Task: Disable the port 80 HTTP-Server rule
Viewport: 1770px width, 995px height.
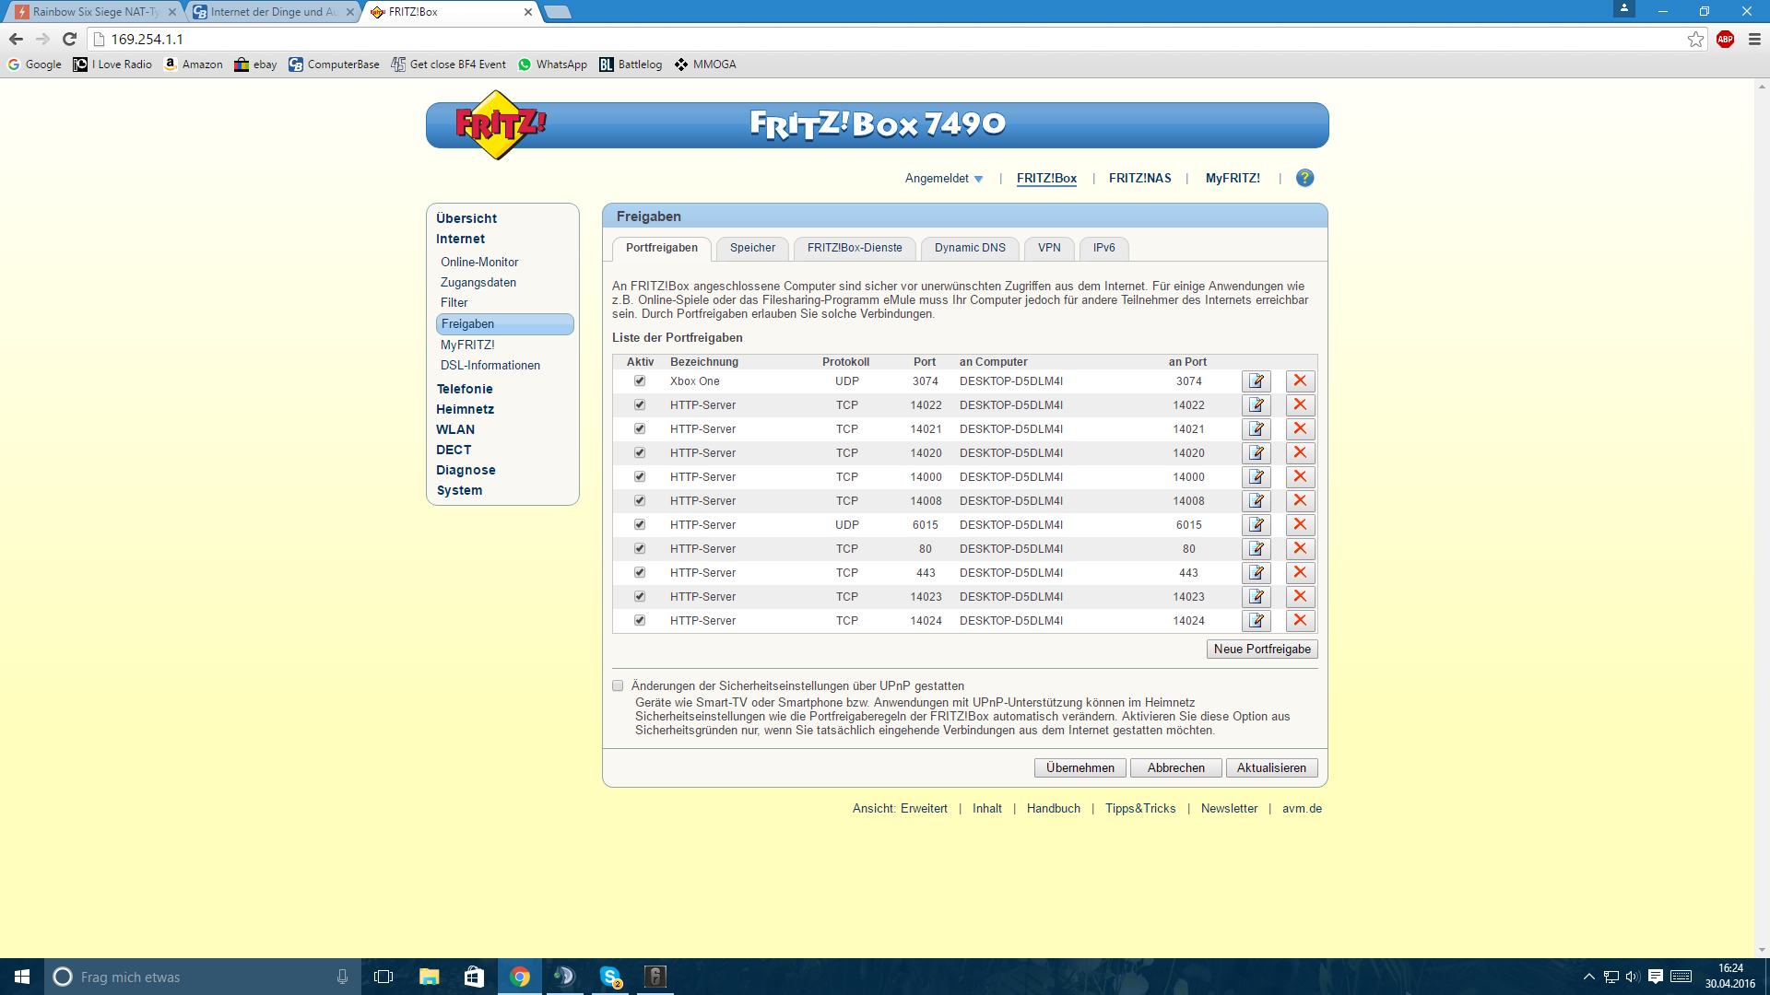Action: coord(640,549)
